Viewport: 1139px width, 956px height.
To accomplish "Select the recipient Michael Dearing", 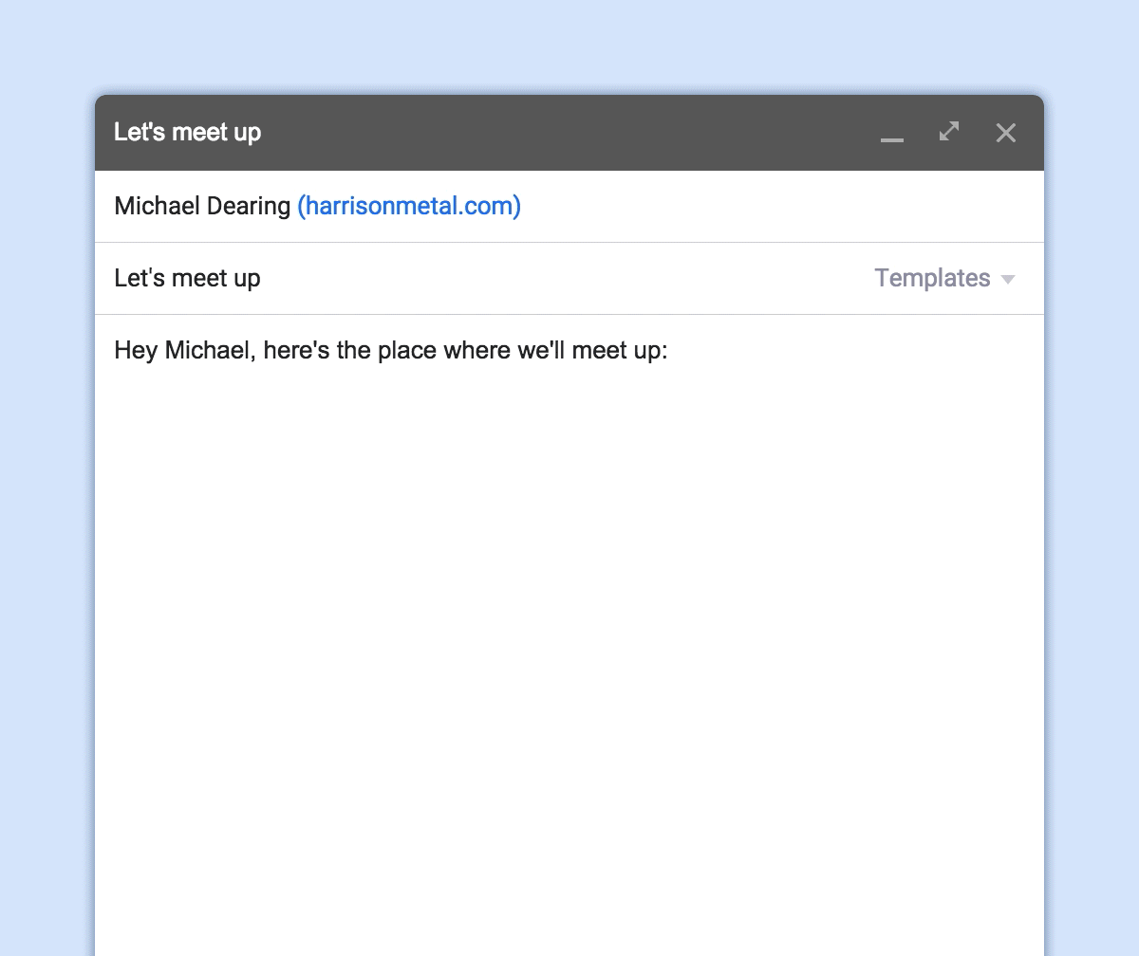I will 202,206.
